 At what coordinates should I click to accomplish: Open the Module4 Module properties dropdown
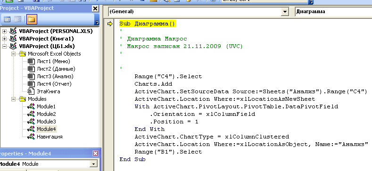click(93, 164)
